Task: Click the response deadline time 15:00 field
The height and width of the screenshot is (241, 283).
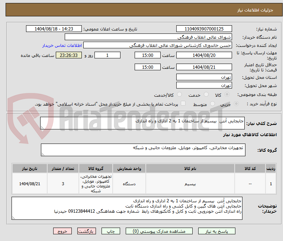Action: [x=148, y=55]
